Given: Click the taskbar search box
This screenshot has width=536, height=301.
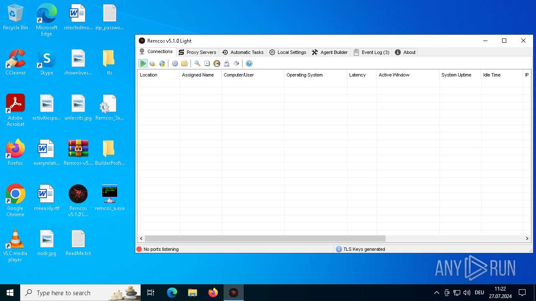Looking at the screenshot, I should 81,293.
